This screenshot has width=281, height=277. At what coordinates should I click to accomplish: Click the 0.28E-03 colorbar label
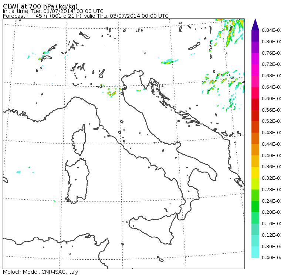(x=271, y=189)
